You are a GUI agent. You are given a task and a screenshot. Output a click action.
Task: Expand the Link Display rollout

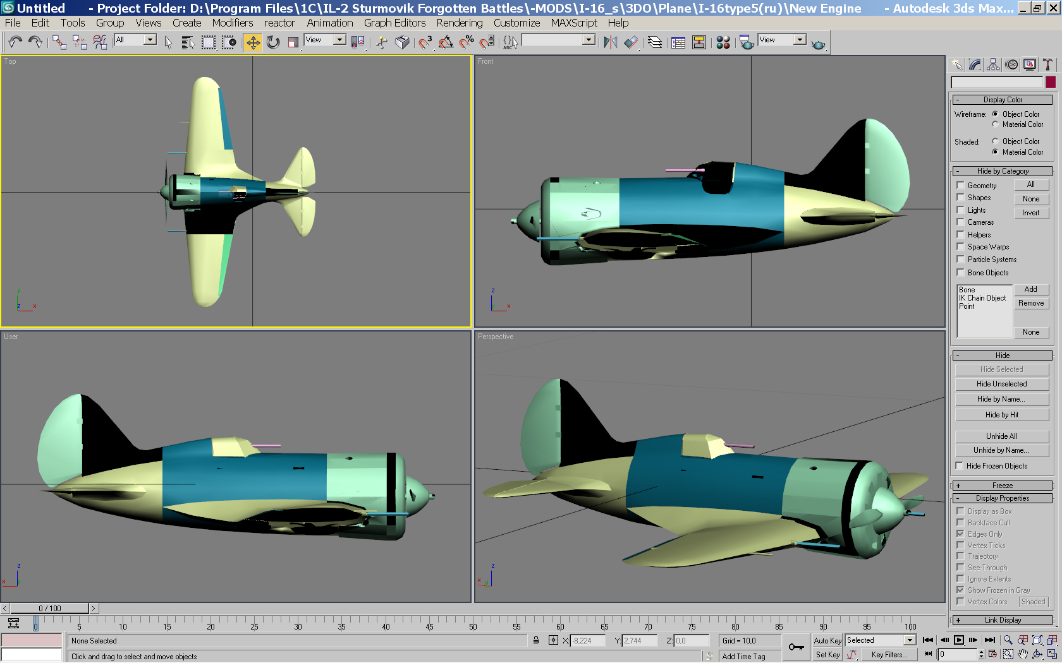pyautogui.click(x=1003, y=620)
